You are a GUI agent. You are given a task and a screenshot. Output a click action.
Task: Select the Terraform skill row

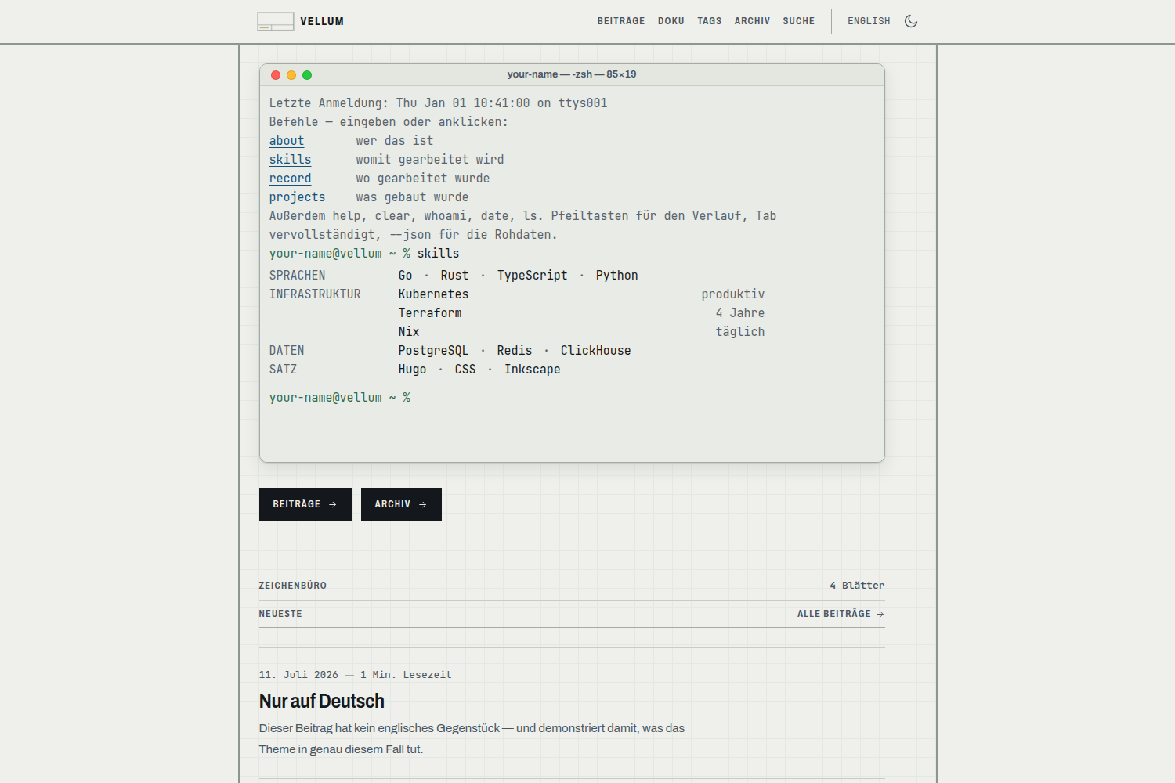coord(581,313)
